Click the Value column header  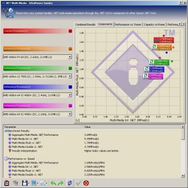tap(132, 127)
